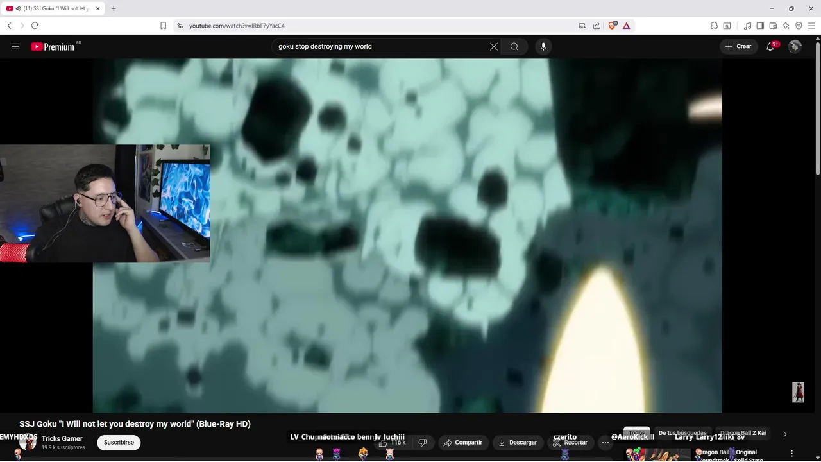Run the search with the magnifier button
The width and height of the screenshot is (821, 462).
(514, 46)
